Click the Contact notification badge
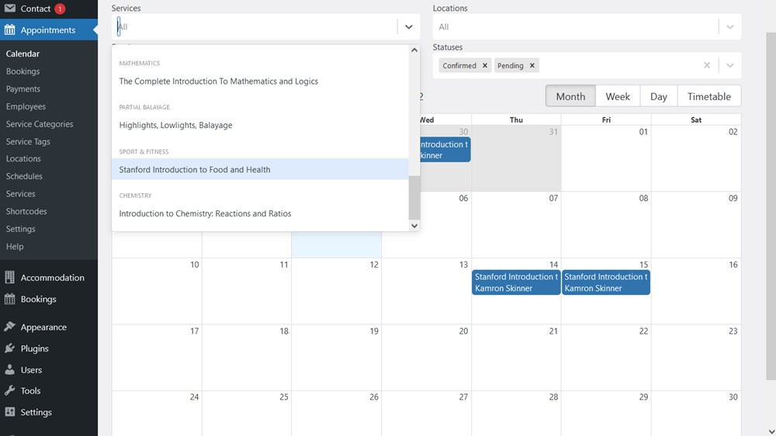 [60, 9]
